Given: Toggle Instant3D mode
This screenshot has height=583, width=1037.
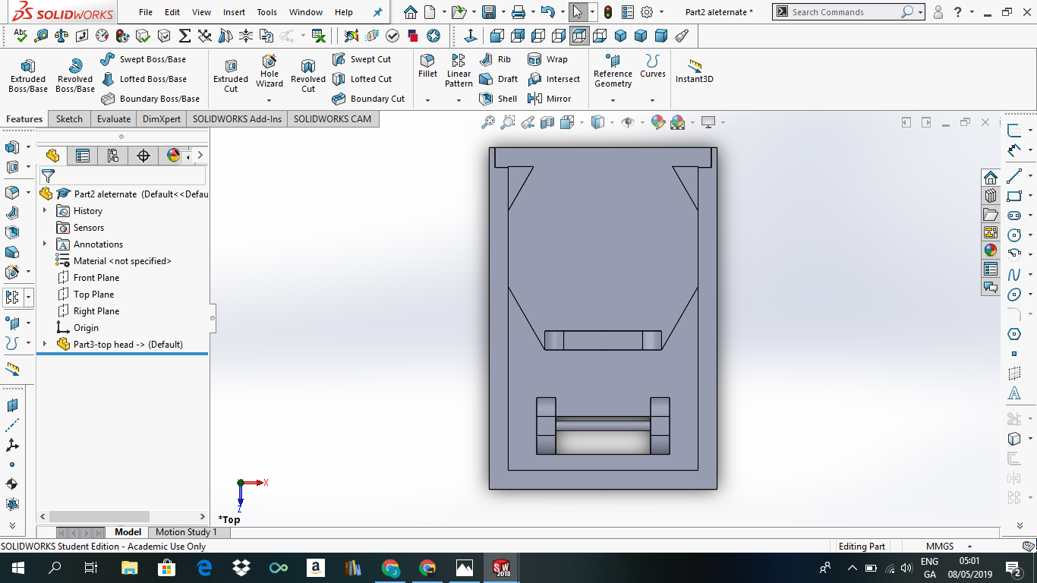Looking at the screenshot, I should (x=694, y=71).
